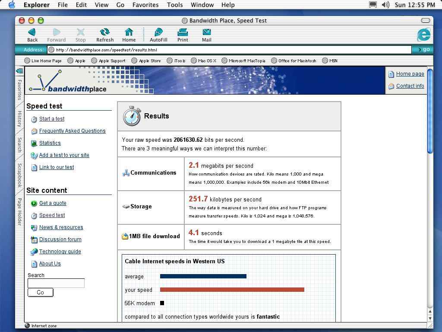442x332 pixels.
Task: Click Link to our test
Action: [57, 167]
